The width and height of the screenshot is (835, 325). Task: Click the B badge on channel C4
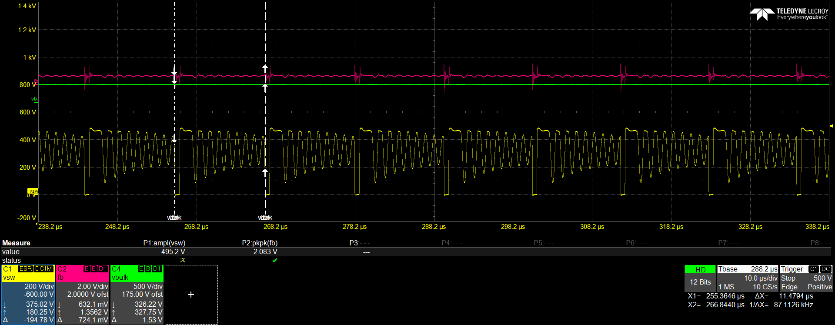(x=148, y=269)
